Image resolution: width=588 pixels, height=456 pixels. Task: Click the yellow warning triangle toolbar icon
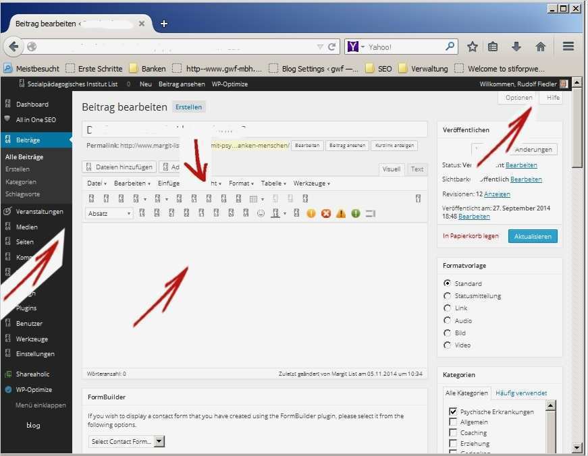[340, 213]
